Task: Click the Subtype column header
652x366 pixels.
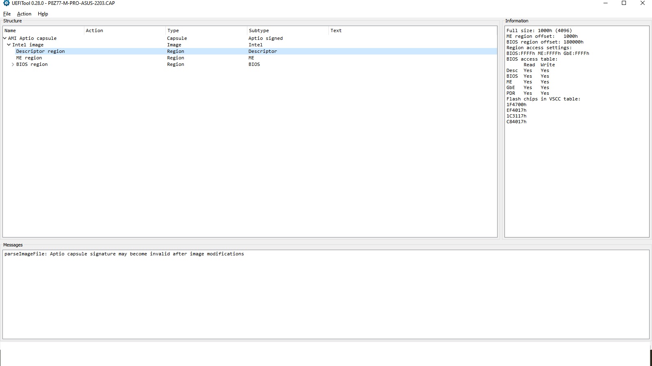Action: 288,30
